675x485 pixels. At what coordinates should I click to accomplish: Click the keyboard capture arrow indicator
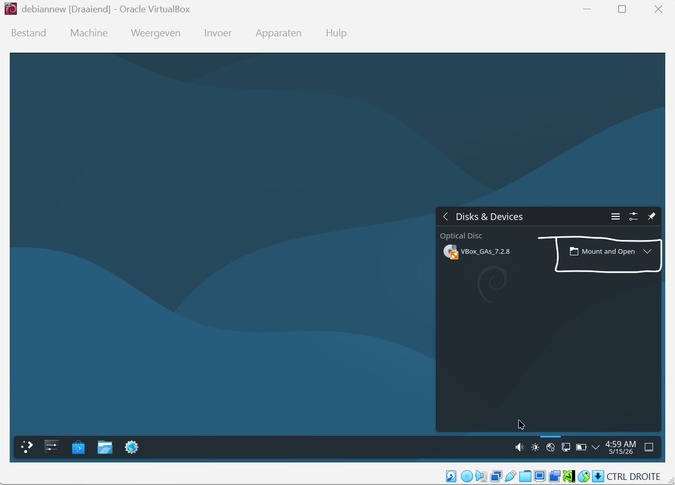click(x=598, y=476)
